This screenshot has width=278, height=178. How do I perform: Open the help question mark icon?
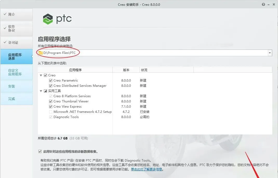(263, 5)
